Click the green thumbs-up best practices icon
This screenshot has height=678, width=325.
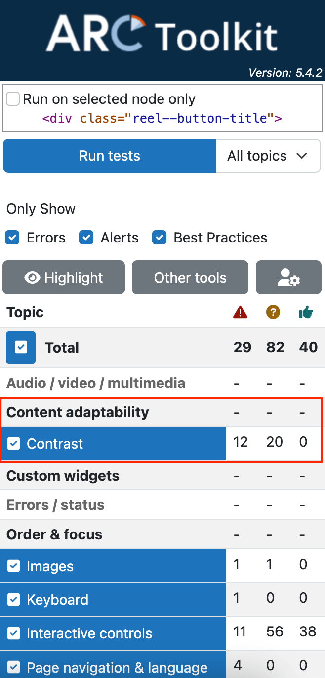coord(306,312)
